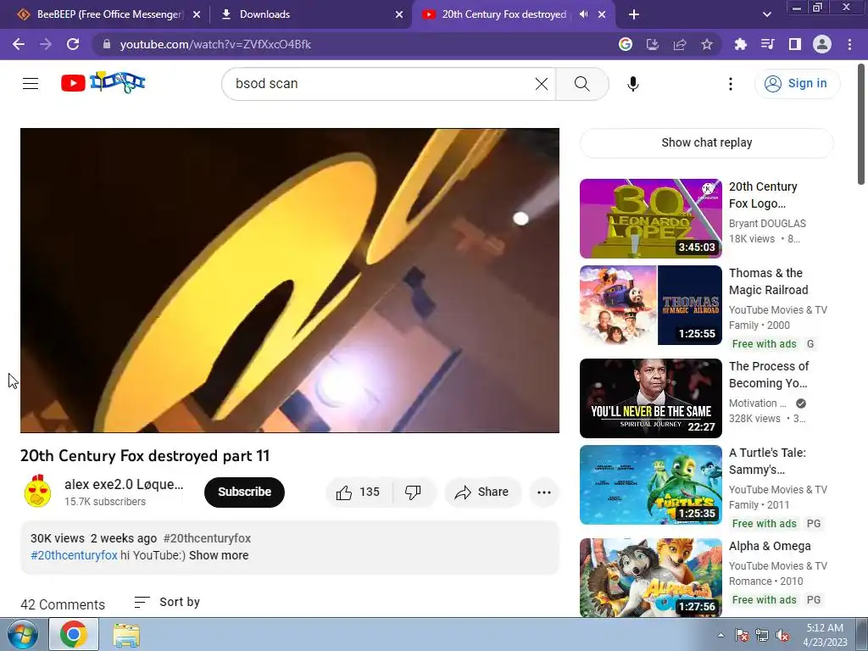Screen dimensions: 868x651
Task: Open A Turtle's Tale: Sammy's title
Action: 767,461
